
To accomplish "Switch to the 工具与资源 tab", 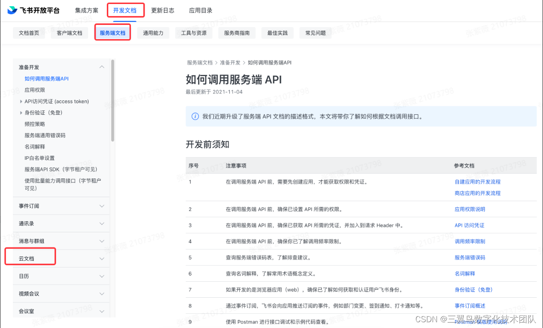I will [194, 33].
